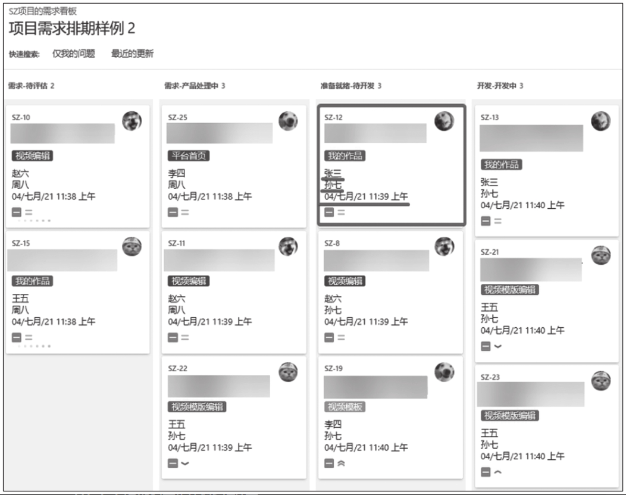Click the 视频模板 label on SZ-19

(345, 407)
